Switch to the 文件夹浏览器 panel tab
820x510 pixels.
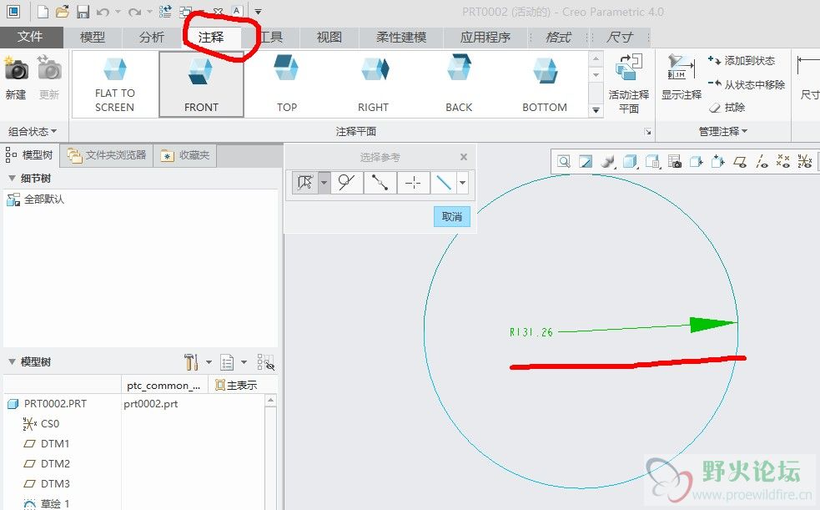[x=107, y=155]
